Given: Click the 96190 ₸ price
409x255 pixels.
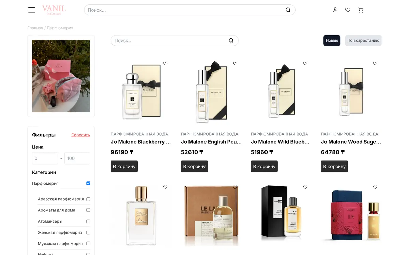Looking at the screenshot, I should (x=122, y=152).
